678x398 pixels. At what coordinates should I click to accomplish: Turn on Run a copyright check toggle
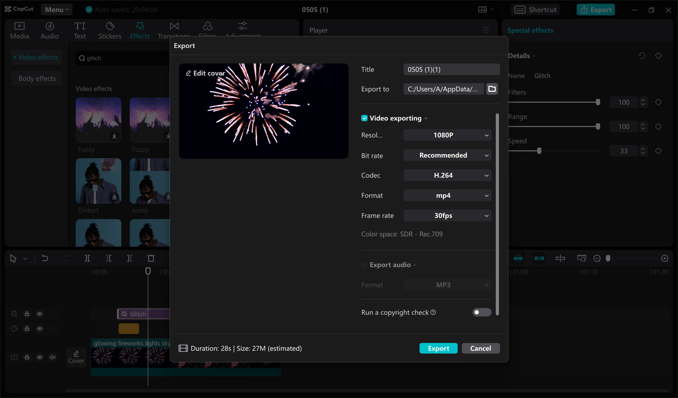[x=481, y=312]
